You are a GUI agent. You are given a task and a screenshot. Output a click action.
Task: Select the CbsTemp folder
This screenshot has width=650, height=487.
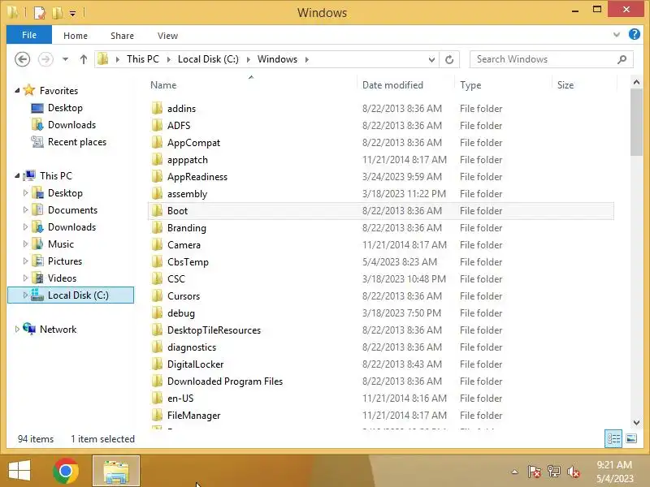(x=188, y=261)
